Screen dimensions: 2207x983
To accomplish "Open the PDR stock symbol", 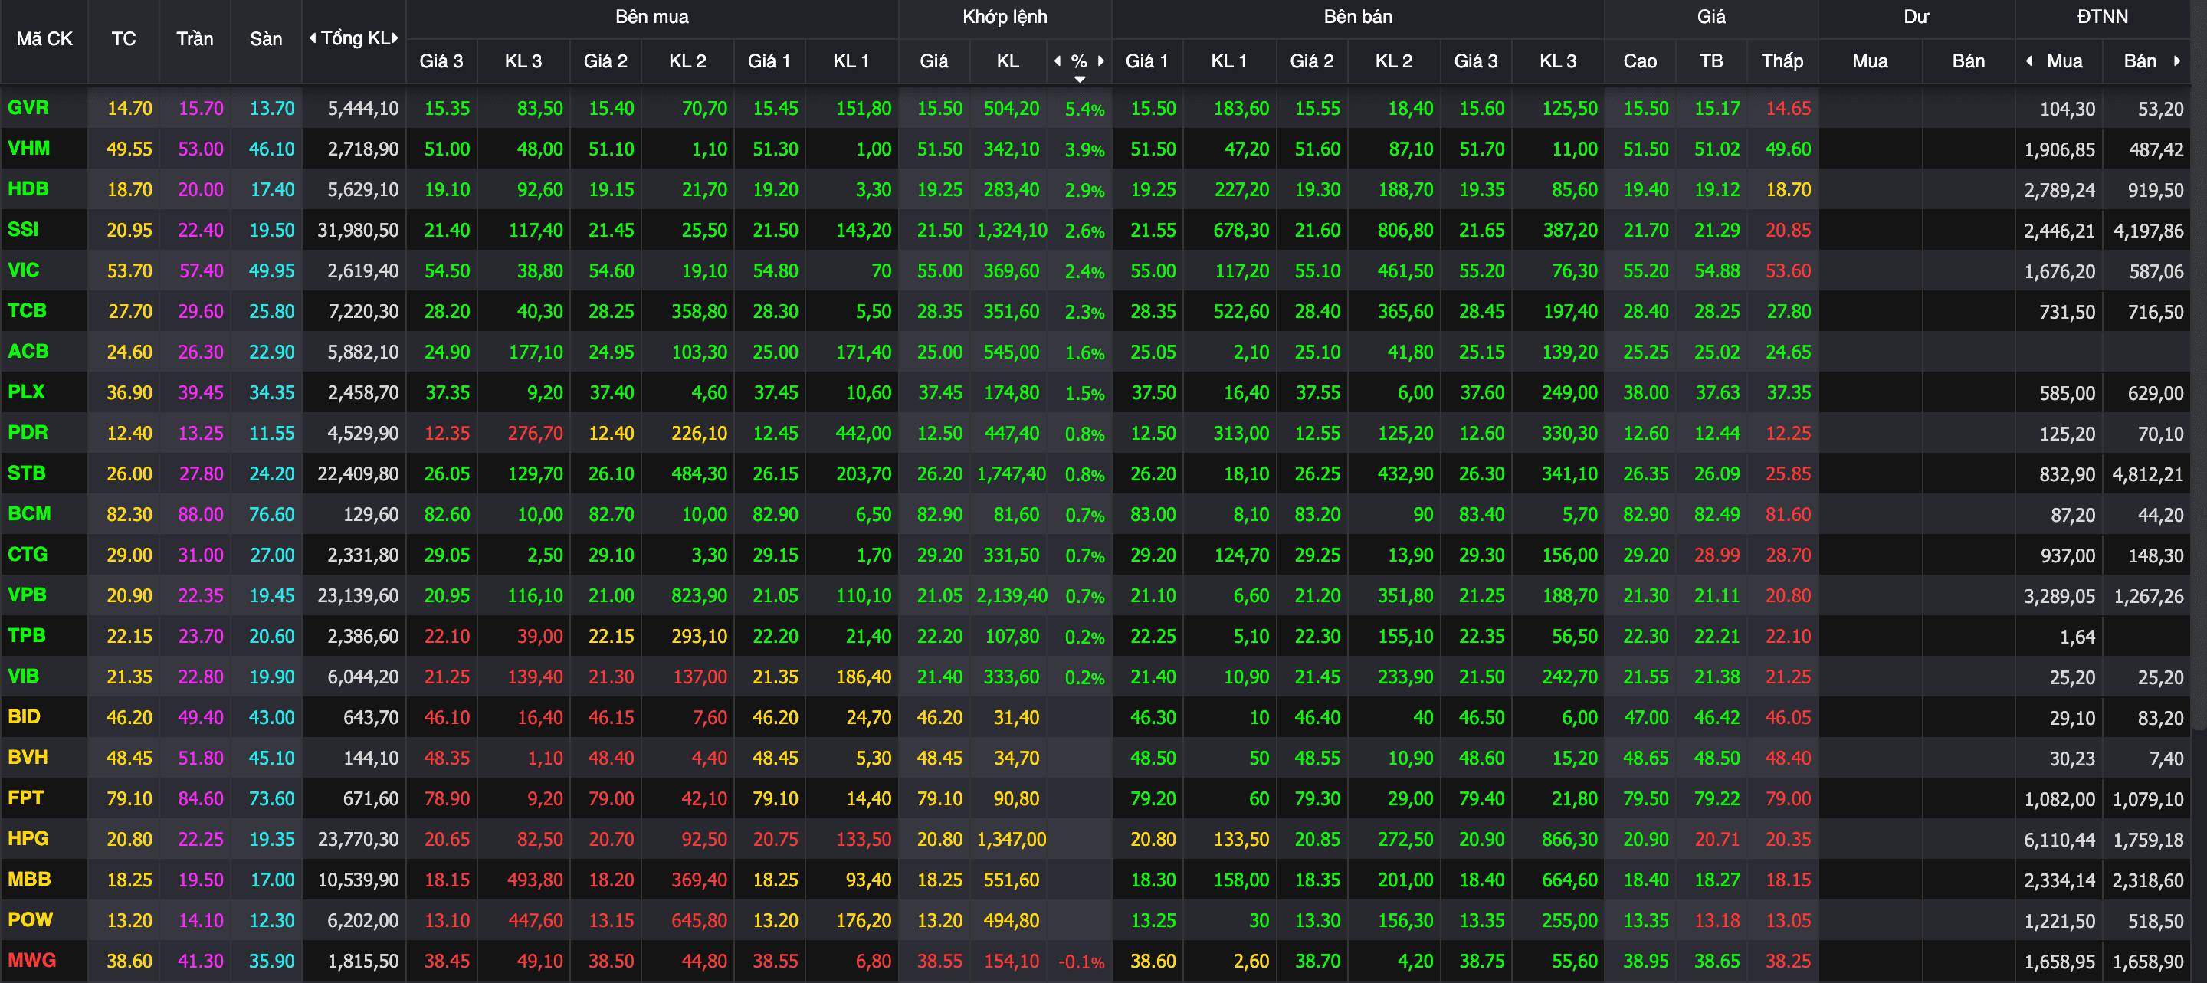I will click(x=28, y=432).
